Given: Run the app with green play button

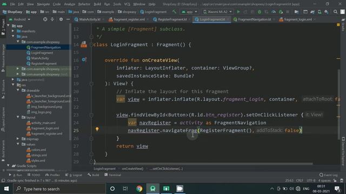Looking at the screenshot, I should 238,12.
